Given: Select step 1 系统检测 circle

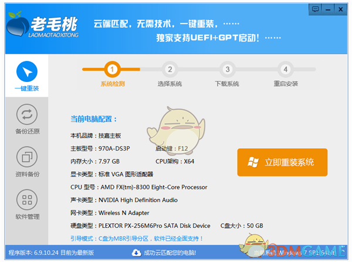Looking at the screenshot, I should click(112, 69).
